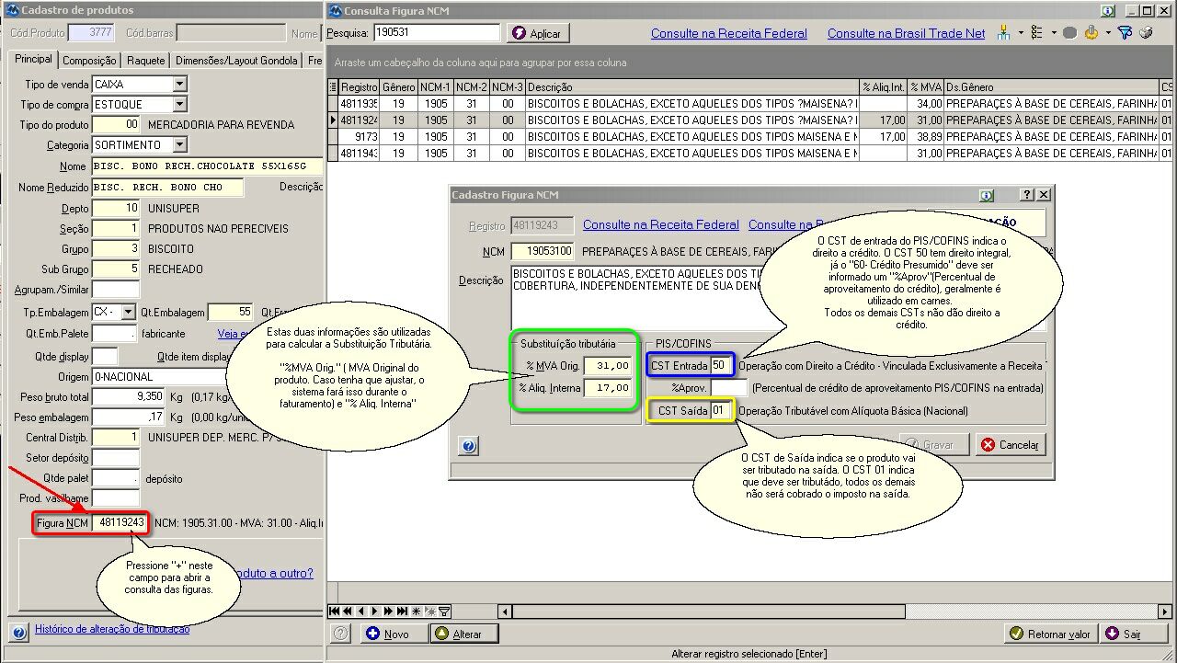The image size is (1177, 663).
Task: Click gray help button beside Novo
Action: pos(340,634)
